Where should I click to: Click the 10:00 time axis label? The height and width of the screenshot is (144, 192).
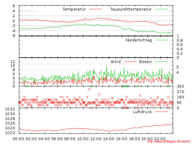(83, 139)
